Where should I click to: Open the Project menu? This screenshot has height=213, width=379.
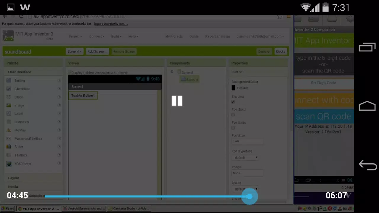click(75, 36)
